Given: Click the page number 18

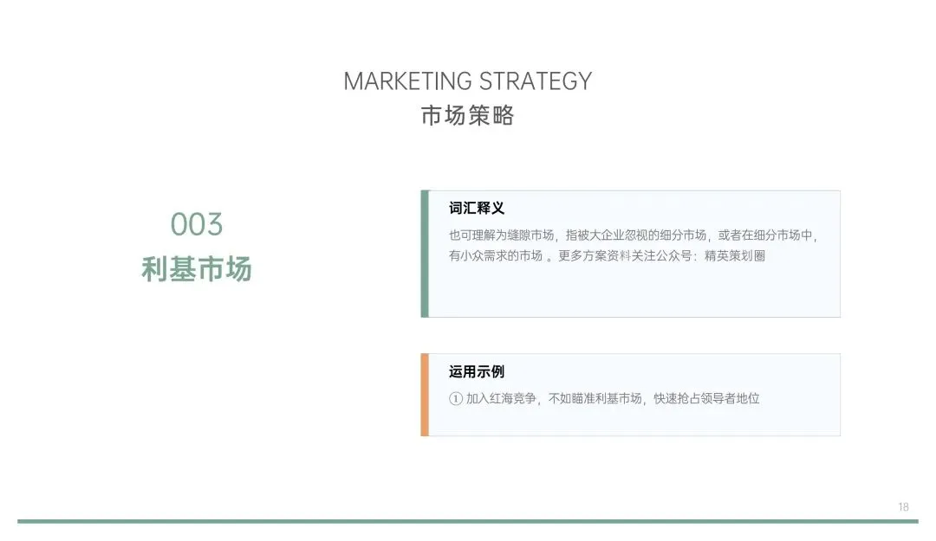Looking at the screenshot, I should point(903,507).
